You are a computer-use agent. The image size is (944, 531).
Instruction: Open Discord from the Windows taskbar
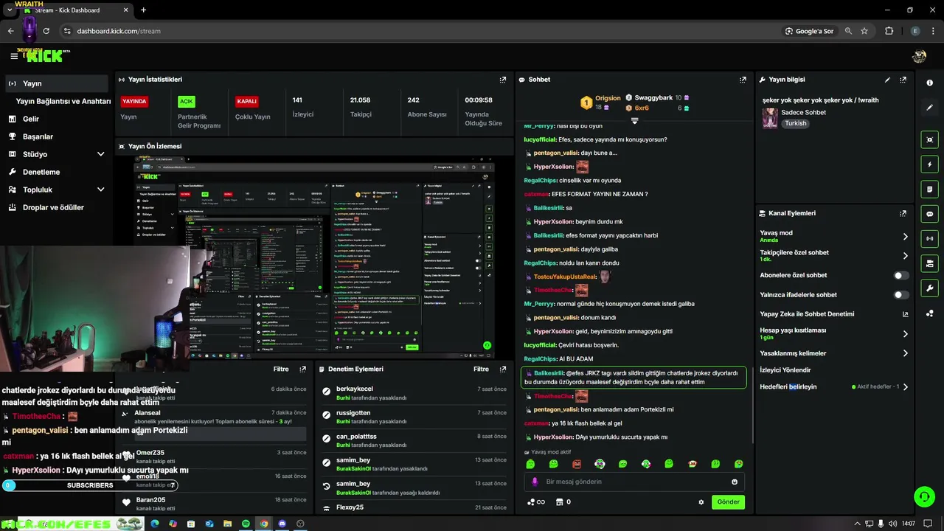point(282,524)
